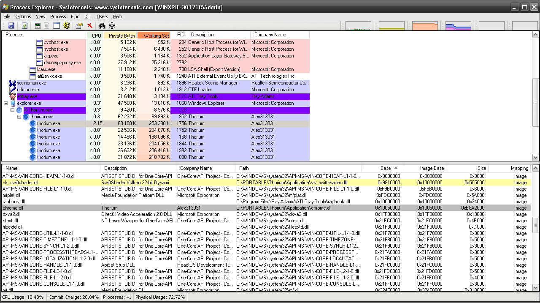Open the Options menu

pyautogui.click(x=23, y=16)
